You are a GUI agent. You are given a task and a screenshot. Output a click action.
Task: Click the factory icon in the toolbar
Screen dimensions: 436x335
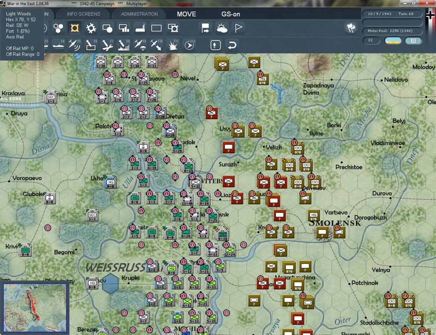point(140,28)
